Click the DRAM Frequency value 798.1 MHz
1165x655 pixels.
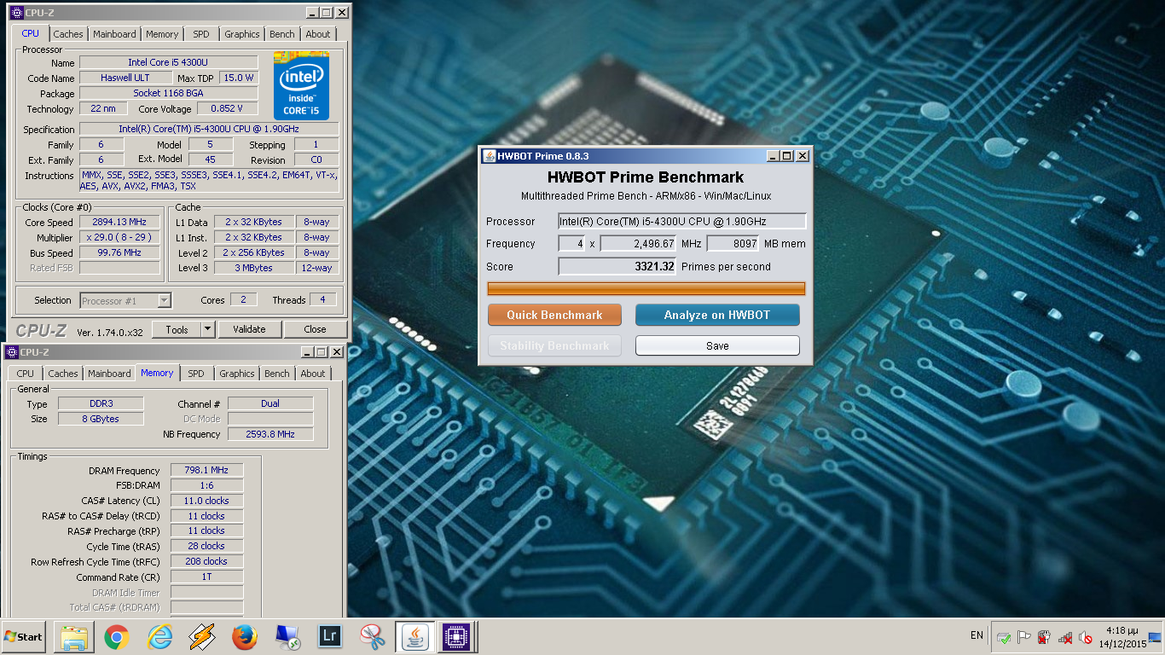(x=206, y=471)
